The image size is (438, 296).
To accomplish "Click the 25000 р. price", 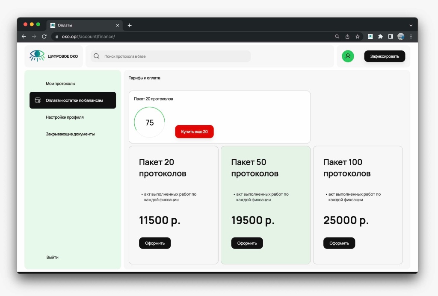I will click(x=346, y=220).
